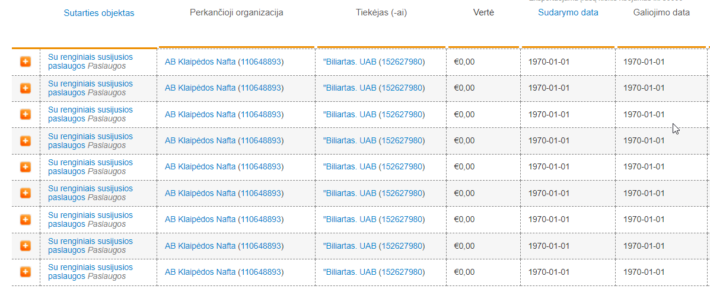710x289 pixels.
Task: Click the seventh row orange plus icon
Action: tap(26, 220)
